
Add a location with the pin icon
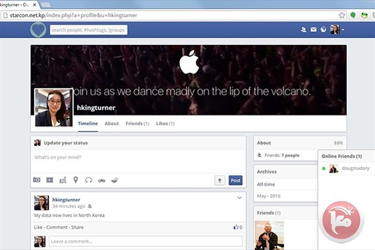(76, 180)
